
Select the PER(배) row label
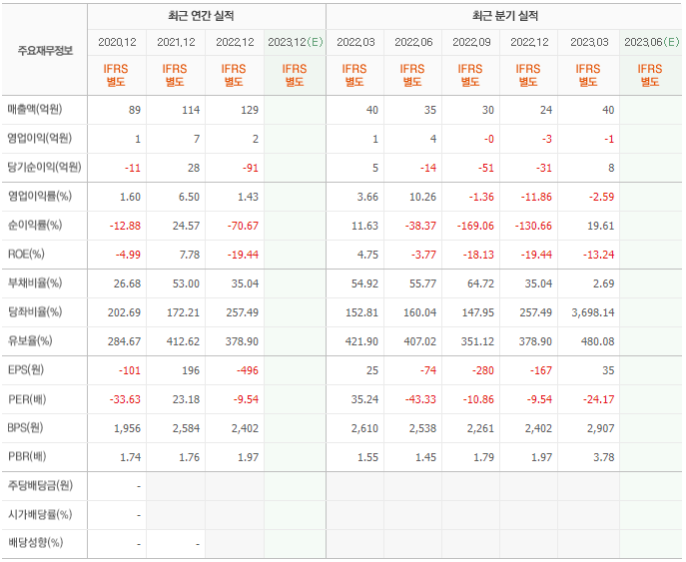tap(27, 399)
